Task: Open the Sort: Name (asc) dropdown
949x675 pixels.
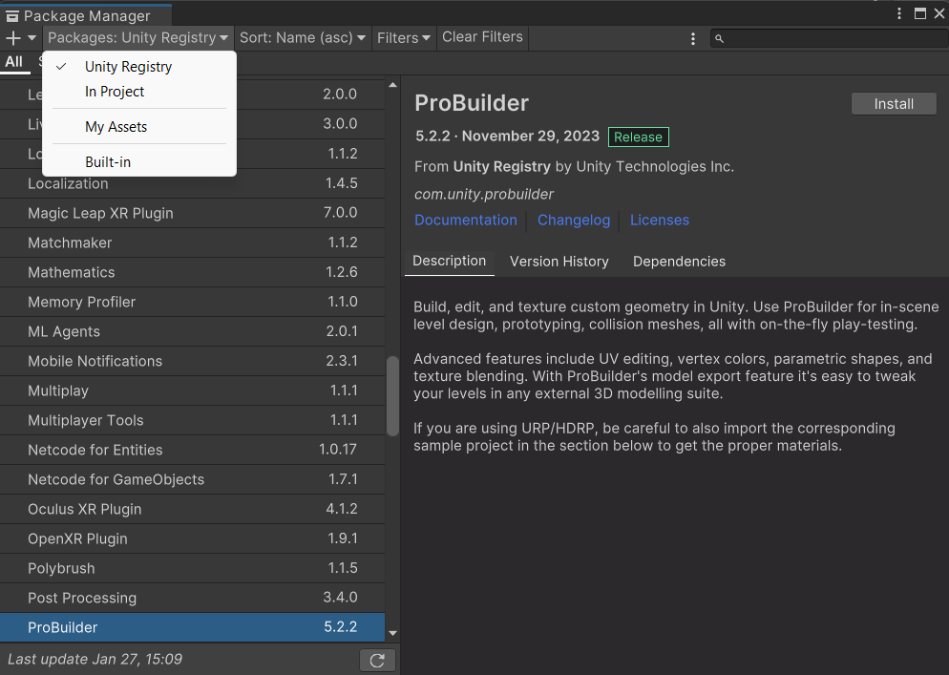Action: tap(303, 38)
